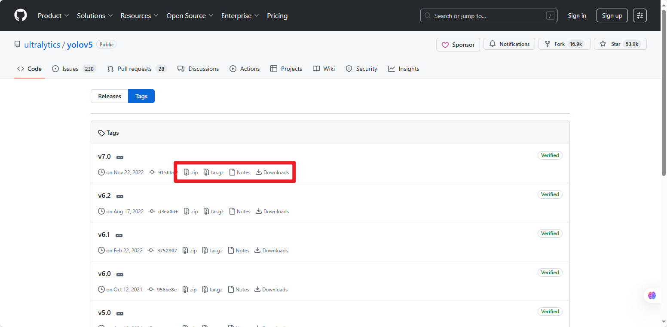Screen dimensions: 667x327
Task: Expand the v7.0 ellipsis details
Action: (x=120, y=157)
